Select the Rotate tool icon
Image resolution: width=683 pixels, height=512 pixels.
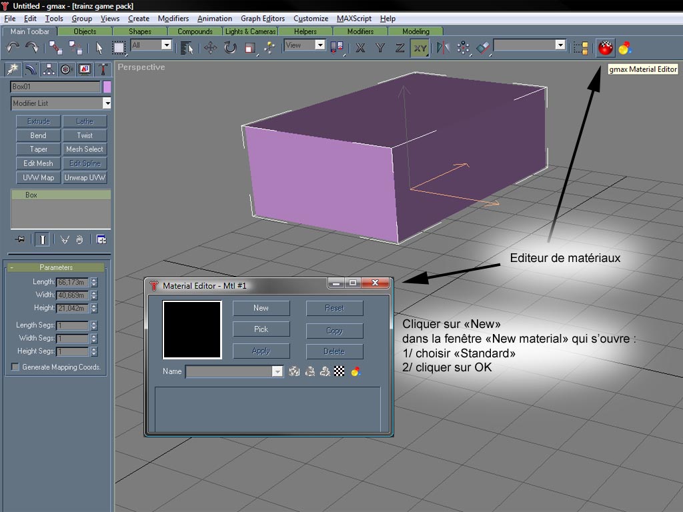coord(230,47)
